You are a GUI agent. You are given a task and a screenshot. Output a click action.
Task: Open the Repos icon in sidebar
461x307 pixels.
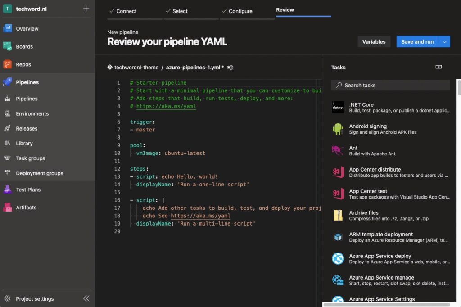(7, 64)
